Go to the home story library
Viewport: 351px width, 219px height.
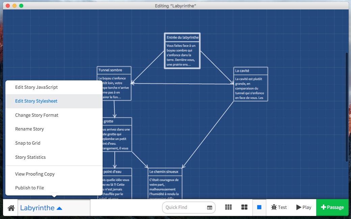(11, 208)
